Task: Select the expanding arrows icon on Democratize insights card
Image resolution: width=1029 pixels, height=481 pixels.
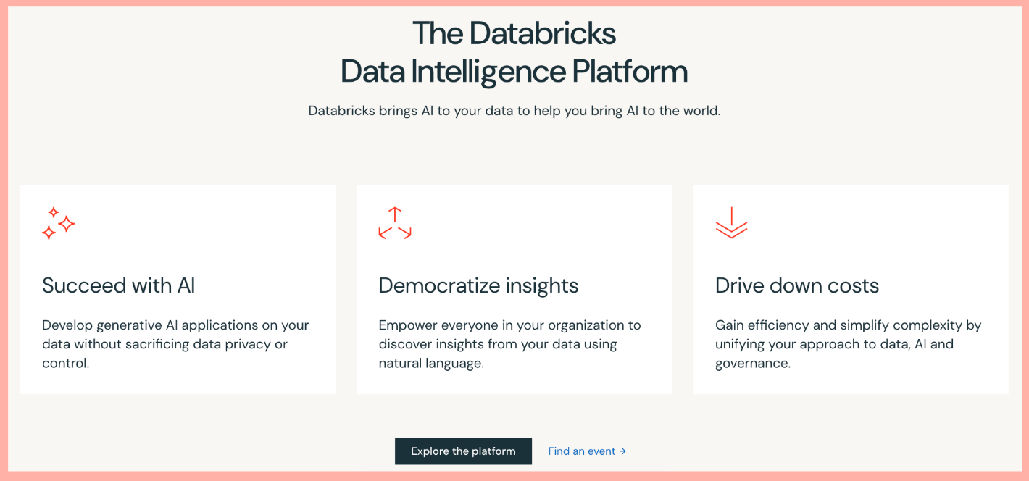Action: coord(395,223)
